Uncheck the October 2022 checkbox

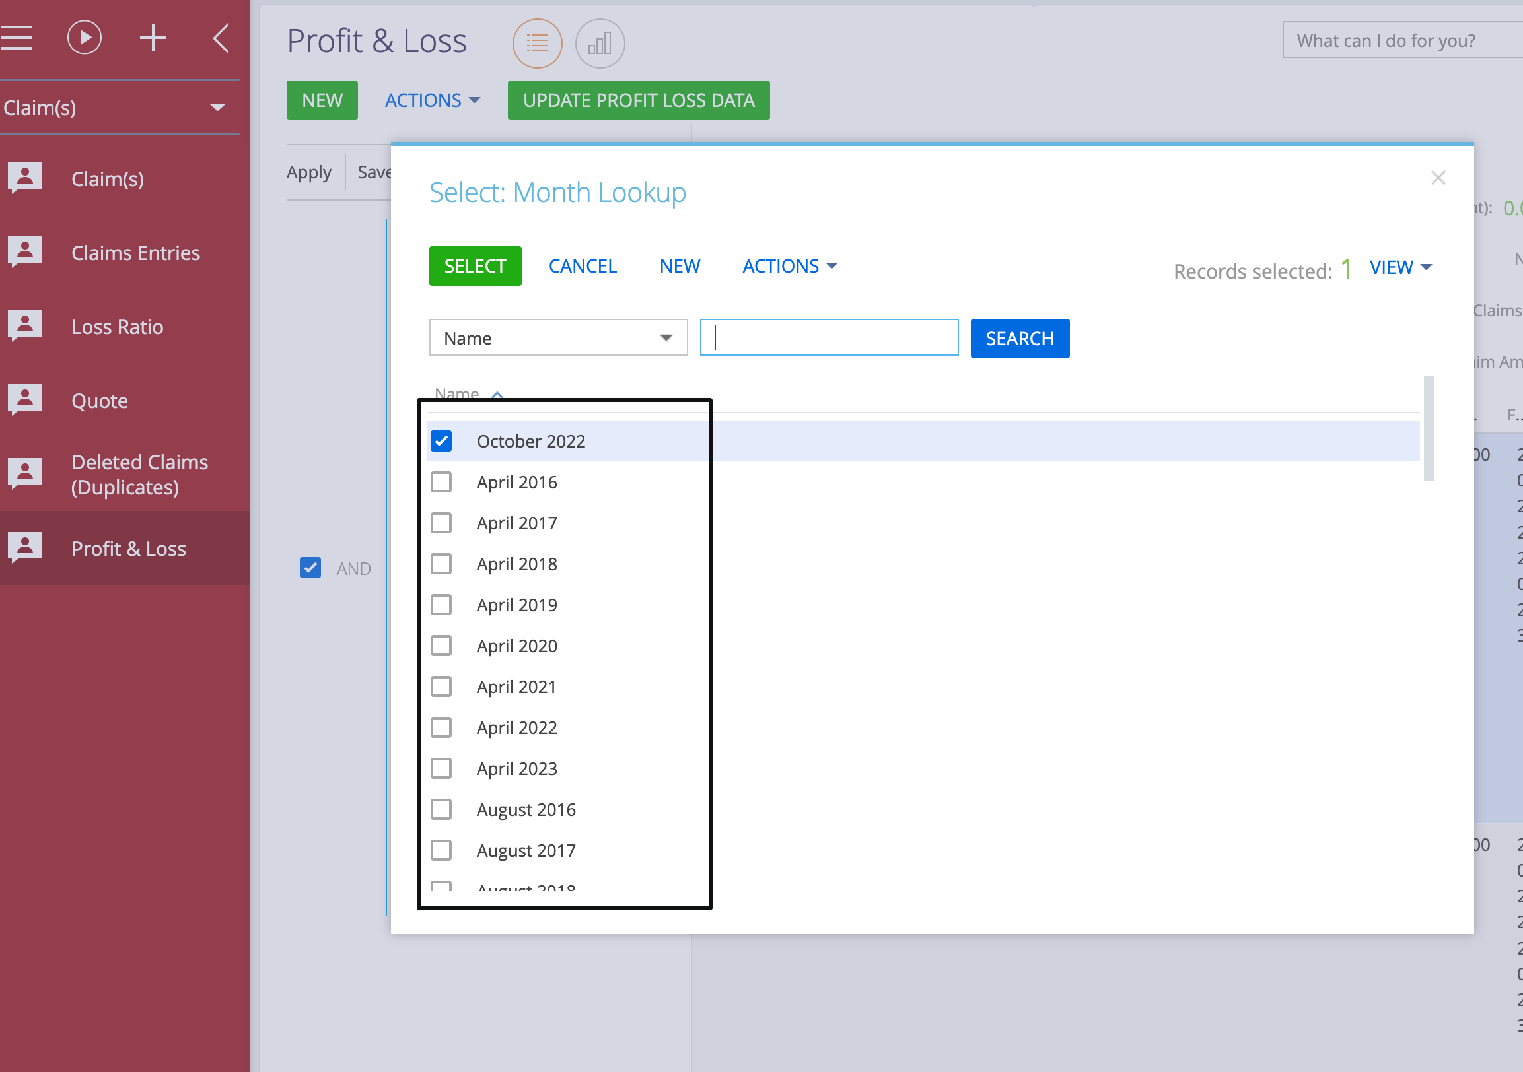441,441
